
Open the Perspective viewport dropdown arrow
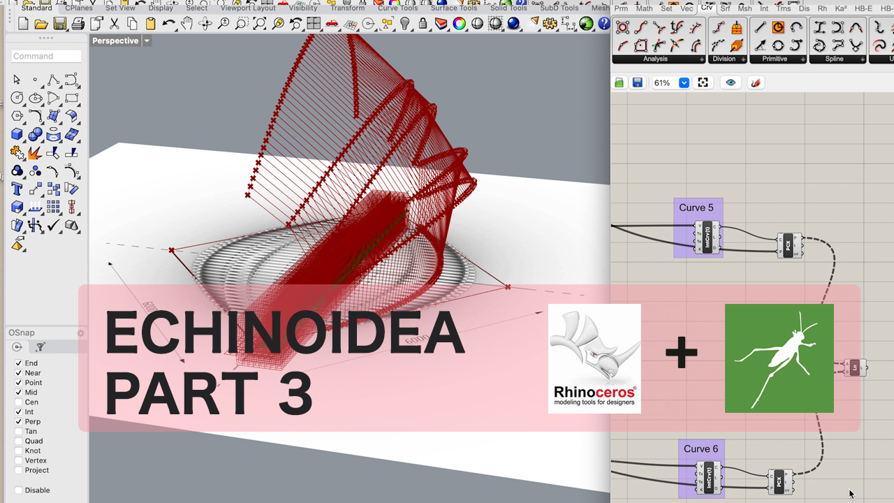coord(147,41)
